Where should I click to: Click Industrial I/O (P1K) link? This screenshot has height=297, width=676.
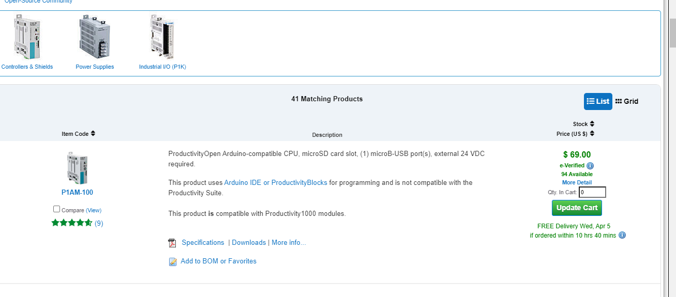click(162, 67)
